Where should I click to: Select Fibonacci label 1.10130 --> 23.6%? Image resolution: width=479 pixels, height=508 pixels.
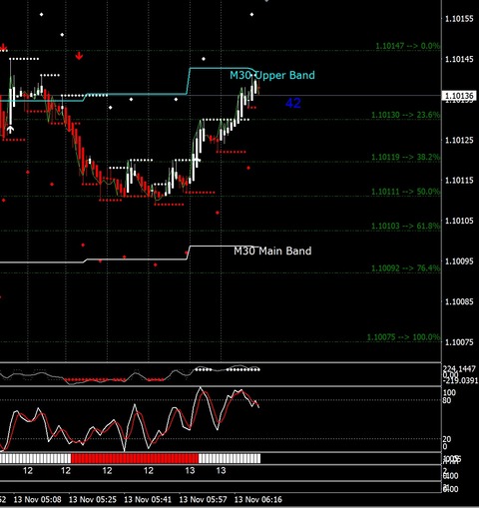click(x=405, y=115)
